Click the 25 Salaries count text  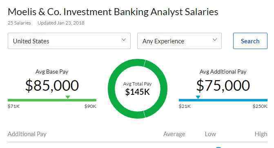(x=19, y=23)
